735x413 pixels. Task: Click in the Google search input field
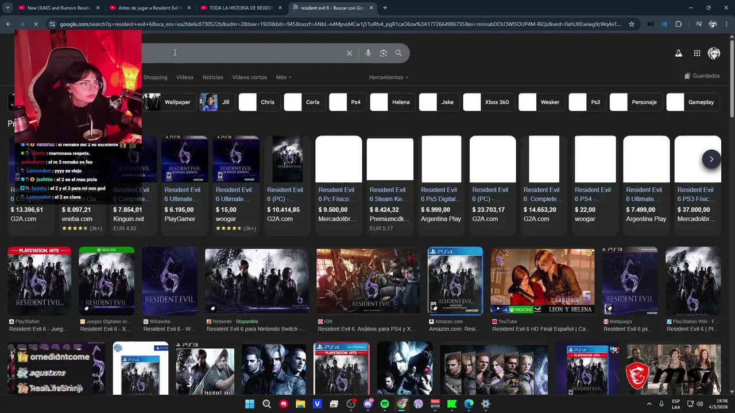pos(241,53)
